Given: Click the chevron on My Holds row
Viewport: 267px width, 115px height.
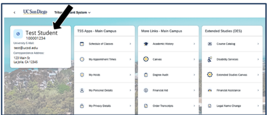Looking at the screenshot, I should click(x=130, y=75).
